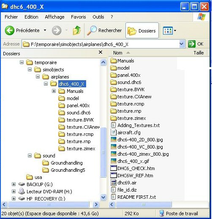Select the aircraft.cfg file icon
Screen dimensions: 212x219
click(113, 132)
